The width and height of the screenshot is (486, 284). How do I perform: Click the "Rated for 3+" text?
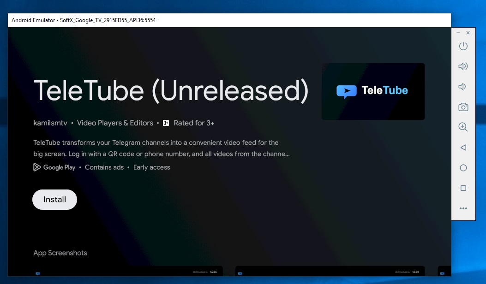coord(194,123)
